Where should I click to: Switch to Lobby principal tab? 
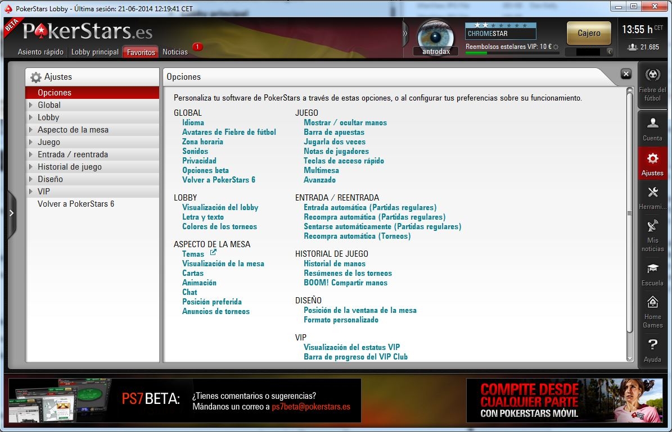click(94, 52)
